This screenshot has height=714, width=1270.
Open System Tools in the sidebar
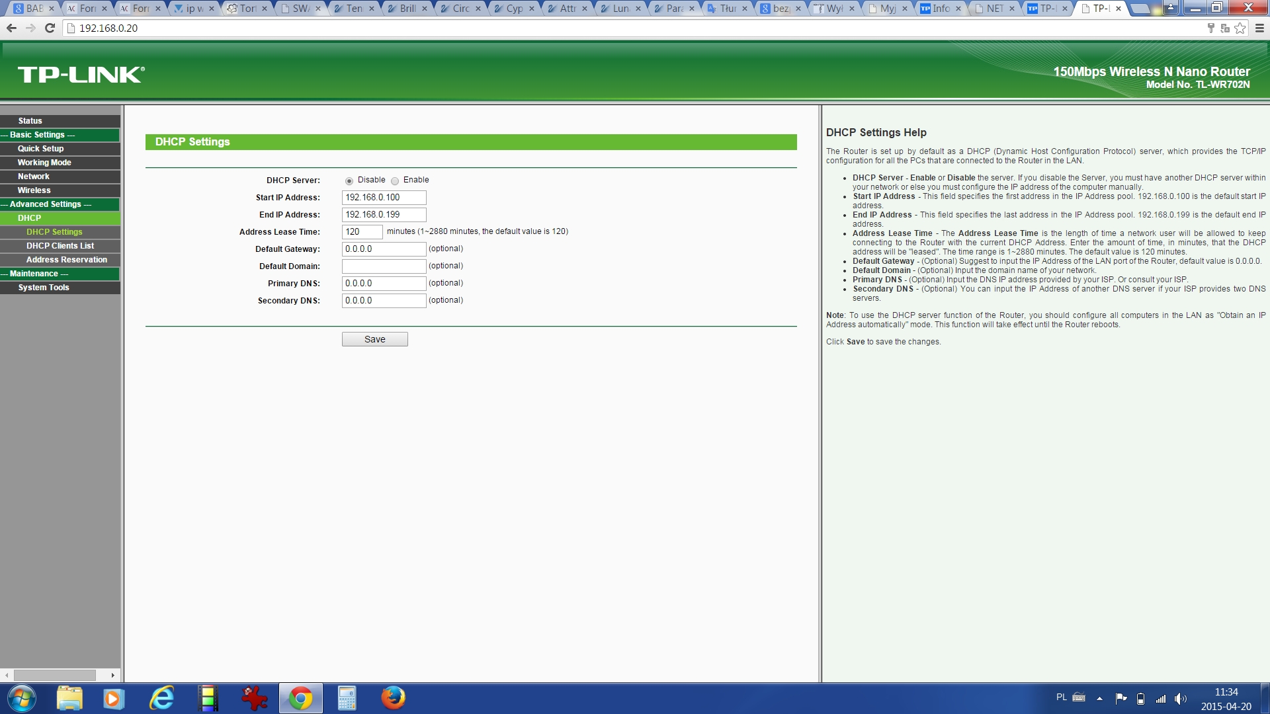point(44,288)
